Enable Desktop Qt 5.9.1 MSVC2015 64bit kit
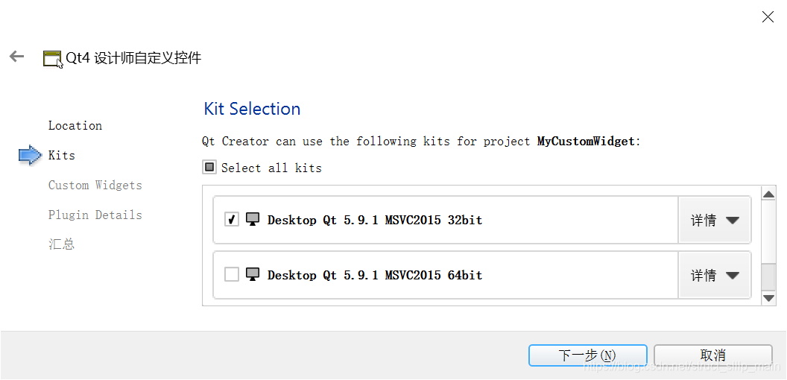This screenshot has width=787, height=380. (232, 274)
